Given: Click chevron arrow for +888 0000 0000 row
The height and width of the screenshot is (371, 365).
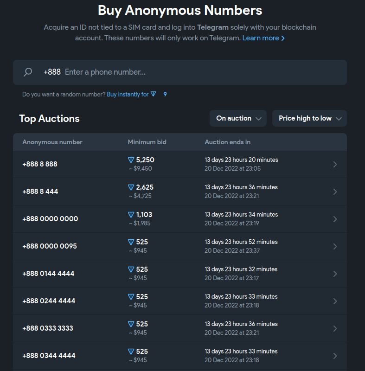Looking at the screenshot, I should click(x=335, y=219).
